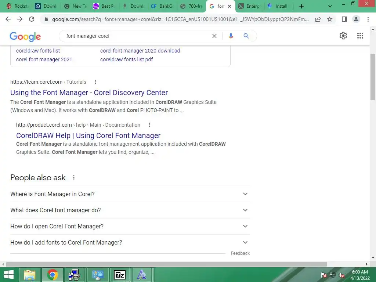Switch to the New Tab tab

tap(76, 6)
